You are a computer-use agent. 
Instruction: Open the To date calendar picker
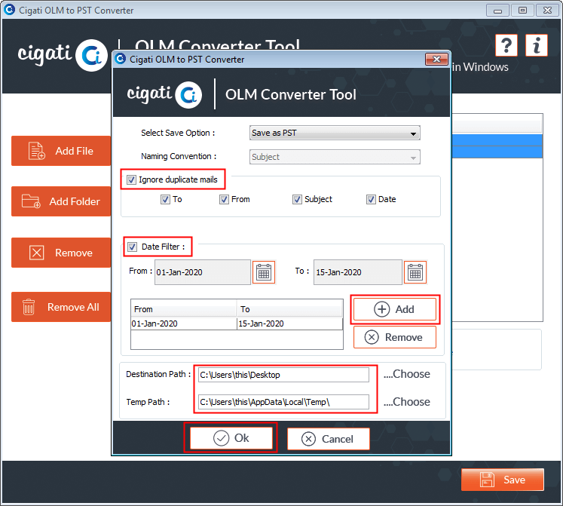point(415,272)
